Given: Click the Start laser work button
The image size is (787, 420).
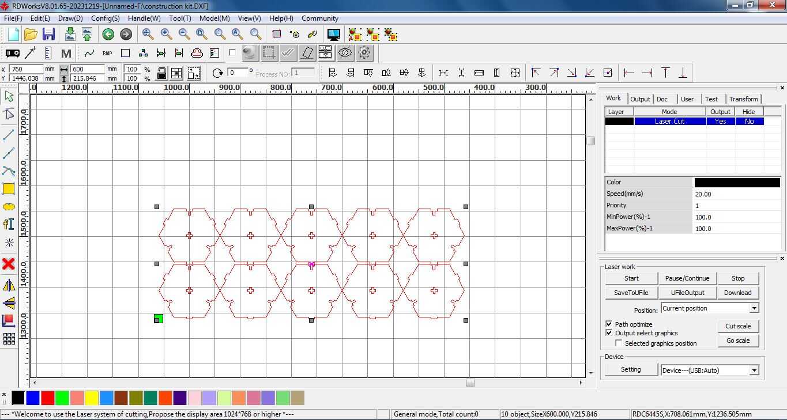Looking at the screenshot, I should 631,278.
